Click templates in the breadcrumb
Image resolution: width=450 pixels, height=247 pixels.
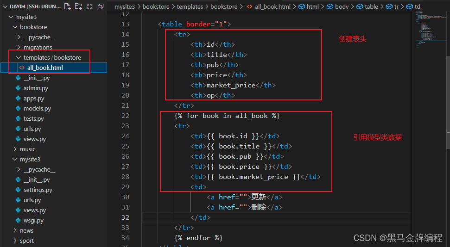tap(190, 6)
